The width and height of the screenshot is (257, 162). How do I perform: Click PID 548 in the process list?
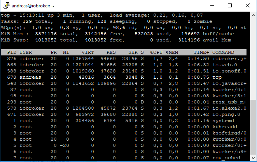(12, 83)
